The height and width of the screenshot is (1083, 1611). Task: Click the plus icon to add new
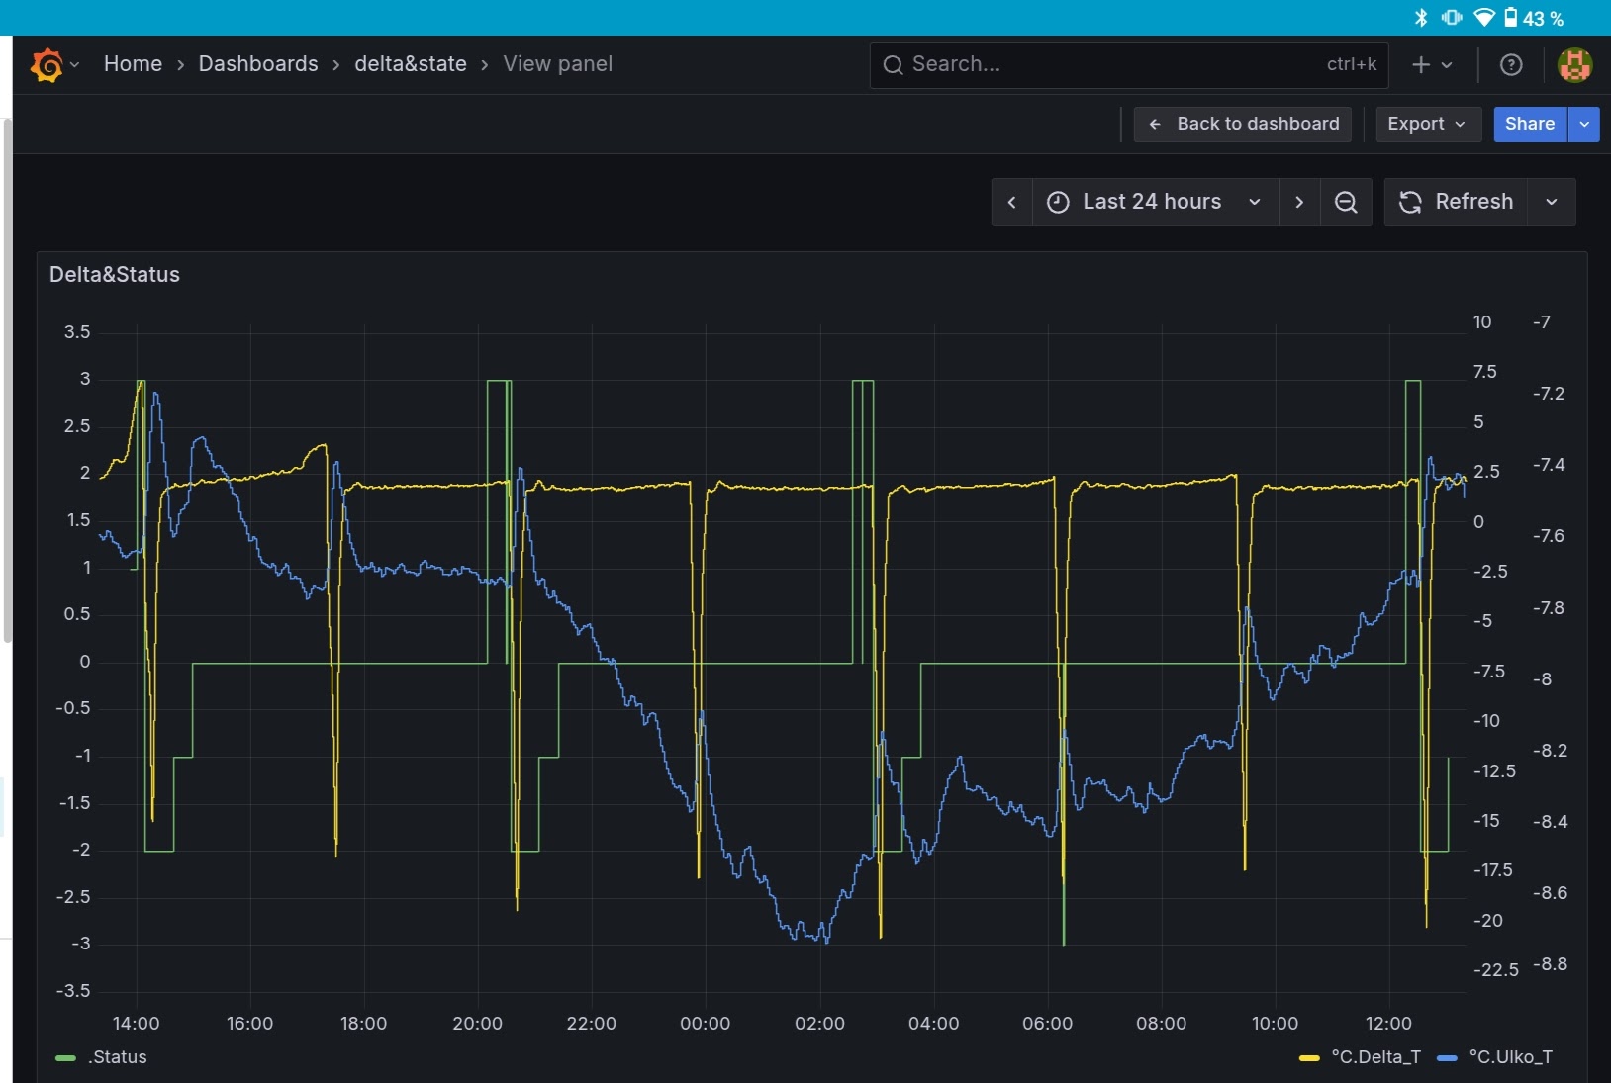click(x=1421, y=65)
